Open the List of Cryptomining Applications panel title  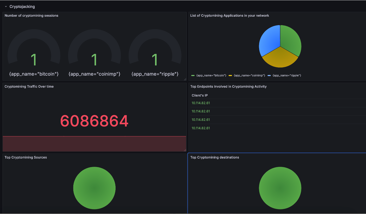pos(230,16)
